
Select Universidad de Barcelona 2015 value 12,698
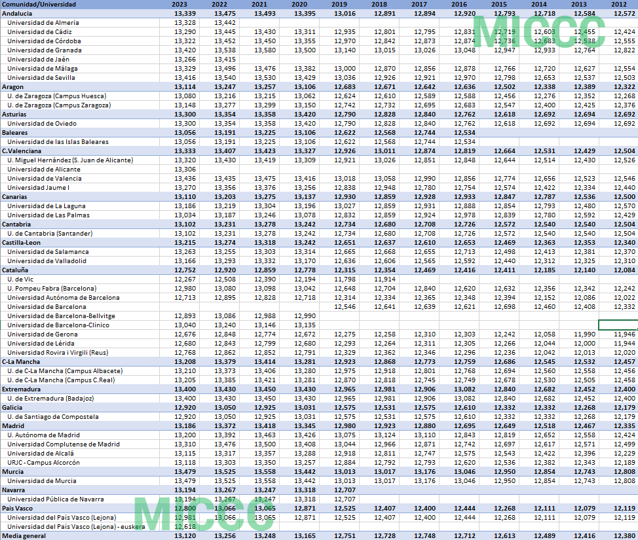tap(504, 306)
